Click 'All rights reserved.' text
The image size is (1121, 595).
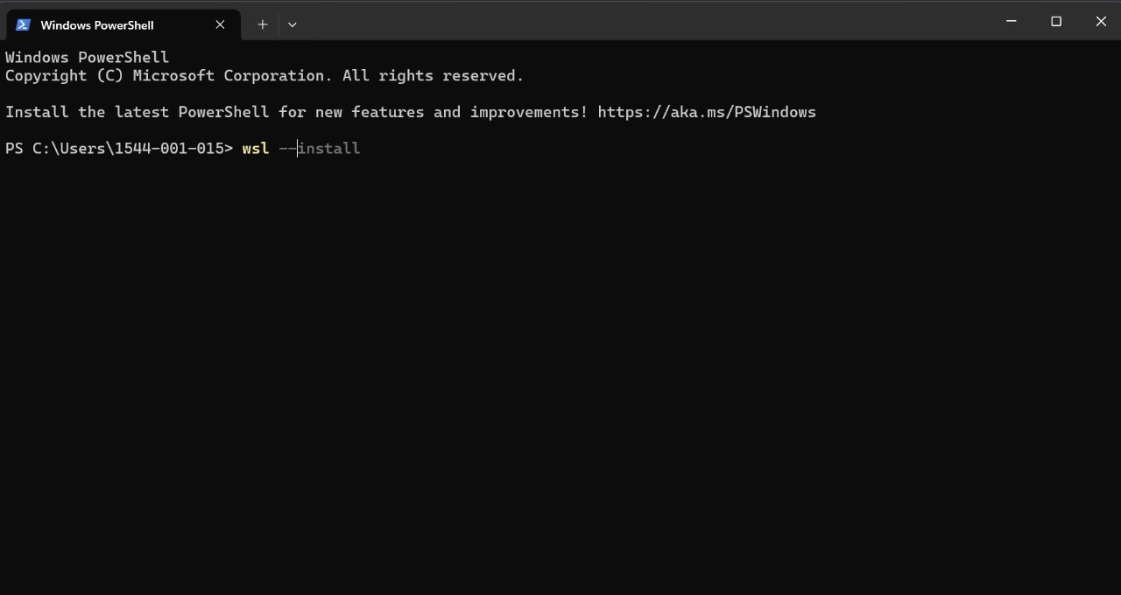[x=434, y=75]
